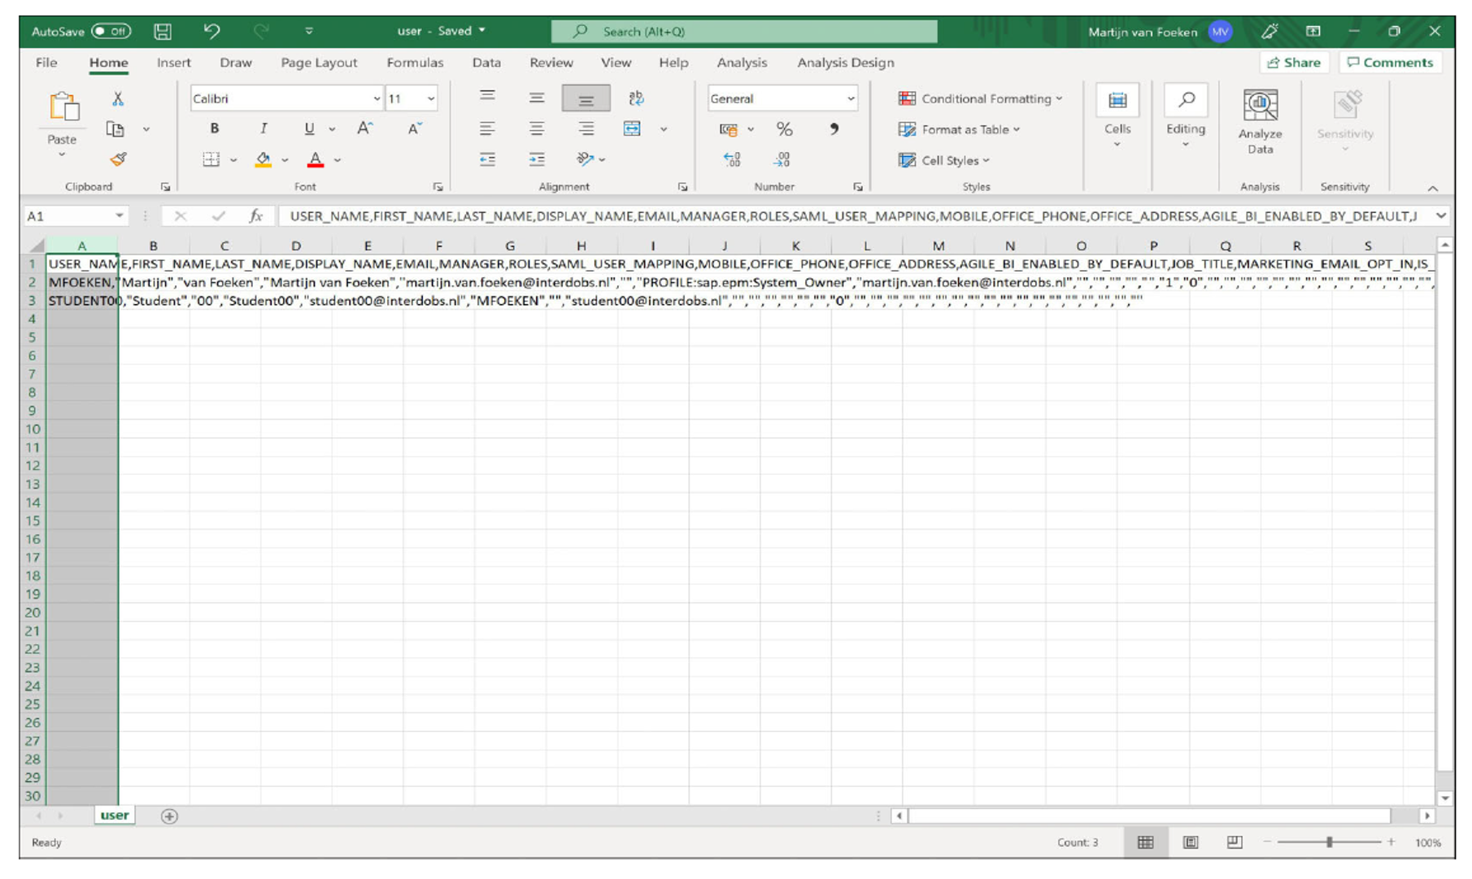Toggle italic formatting
The image size is (1472, 879).
(263, 128)
